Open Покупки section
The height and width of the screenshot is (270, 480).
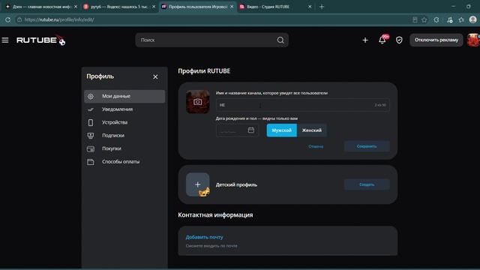point(124,148)
